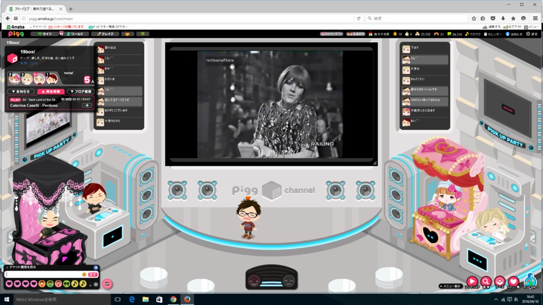Click the thumbs-up counter showing 4
This screenshot has width=543, height=305.
point(408,34)
